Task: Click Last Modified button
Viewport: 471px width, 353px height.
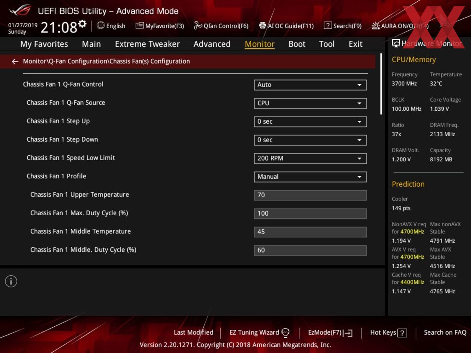Action: tap(193, 332)
